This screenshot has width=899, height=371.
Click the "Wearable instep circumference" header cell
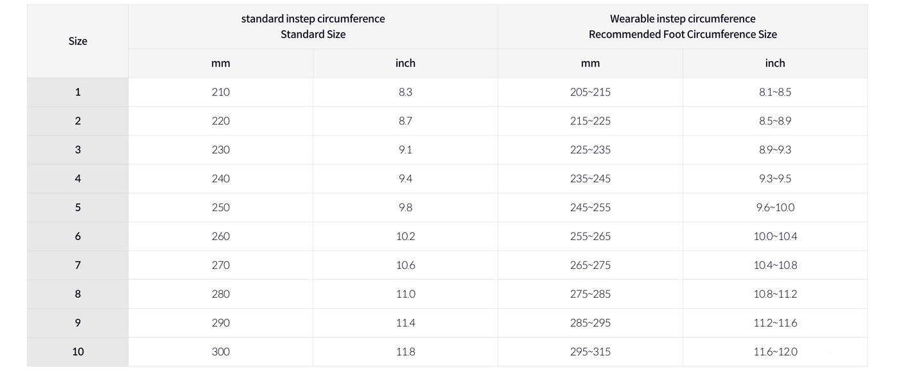tap(683, 26)
